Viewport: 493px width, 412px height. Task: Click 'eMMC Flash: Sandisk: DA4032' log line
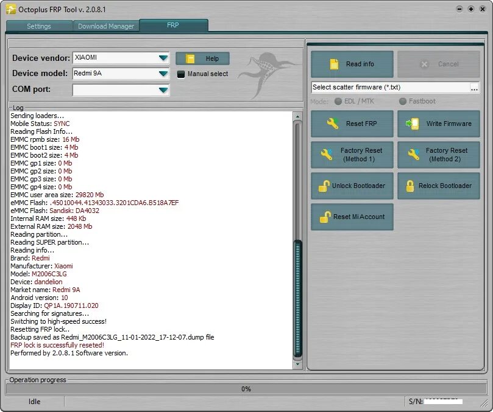55,211
